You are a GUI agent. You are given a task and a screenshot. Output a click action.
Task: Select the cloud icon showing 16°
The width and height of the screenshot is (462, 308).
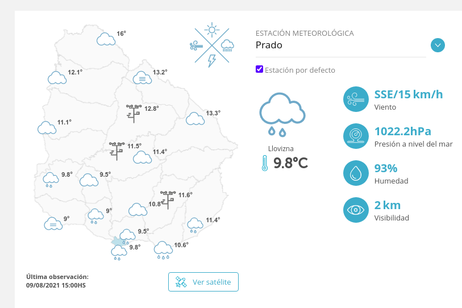point(106,40)
